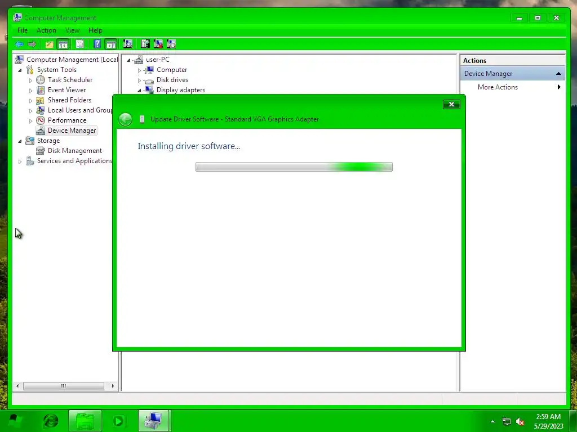Click the Disable device toolbar icon

coord(171,44)
